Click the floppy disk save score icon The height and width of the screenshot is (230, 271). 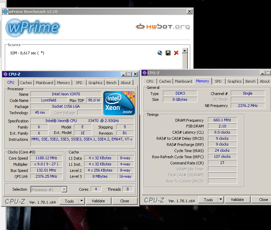click(168, 53)
